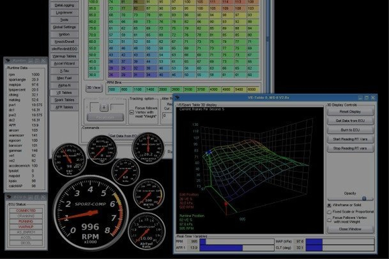Image resolution: width=389 pixels, height=259 pixels.
Task: Click the penguin icon in Runtime window title bar
Action: 8,61
